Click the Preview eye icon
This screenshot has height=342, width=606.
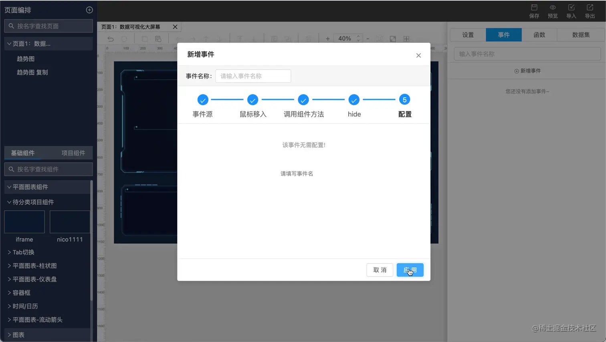pyautogui.click(x=553, y=7)
